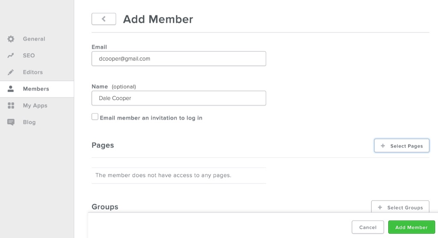
Task: Open the General settings menu item
Action: pyautogui.click(x=34, y=39)
